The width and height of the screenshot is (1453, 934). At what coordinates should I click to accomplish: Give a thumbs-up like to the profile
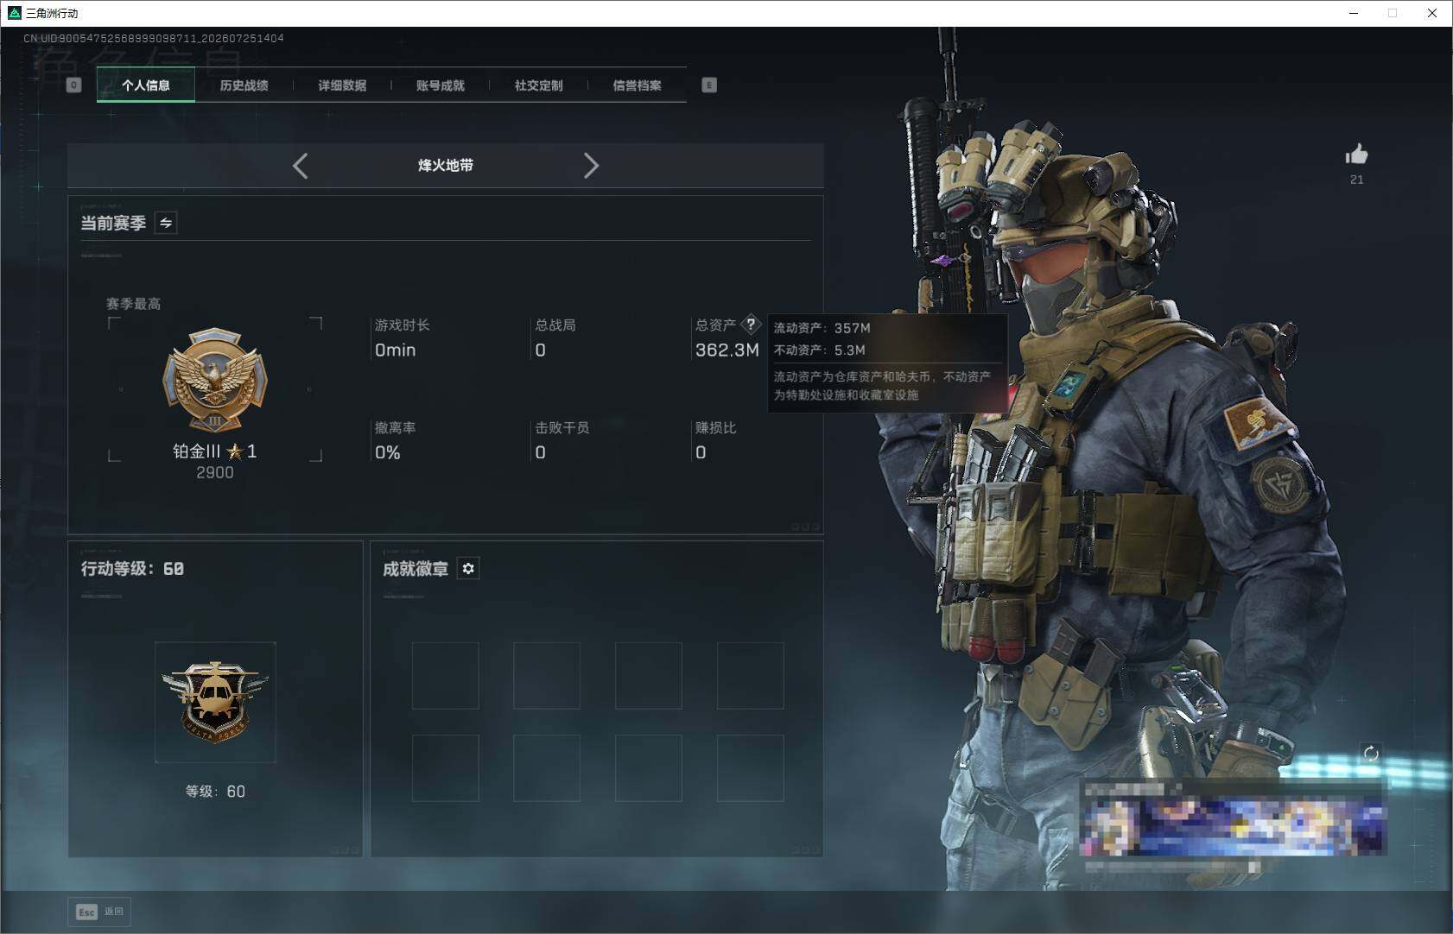pyautogui.click(x=1356, y=155)
